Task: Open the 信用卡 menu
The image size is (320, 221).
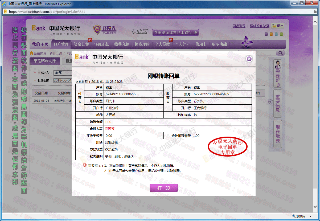Action: tap(201, 44)
